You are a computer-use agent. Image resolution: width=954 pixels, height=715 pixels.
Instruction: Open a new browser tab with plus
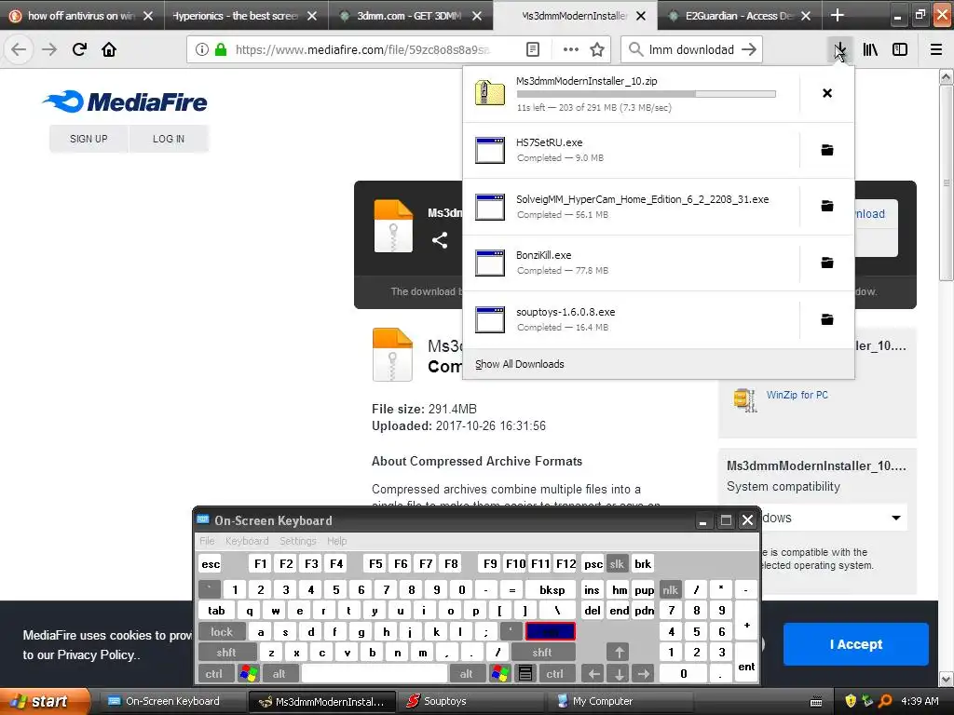[x=838, y=15]
